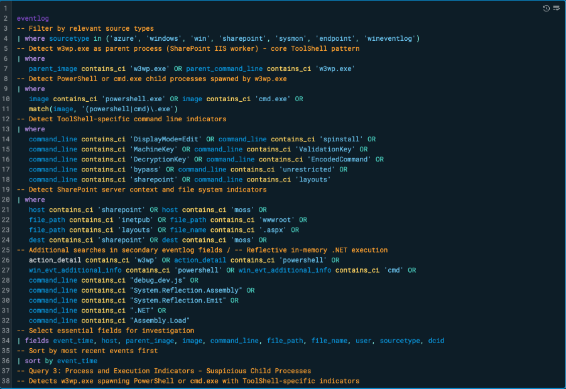566x389 pixels.
Task: Click the sort command on line 36
Action: click(32, 360)
